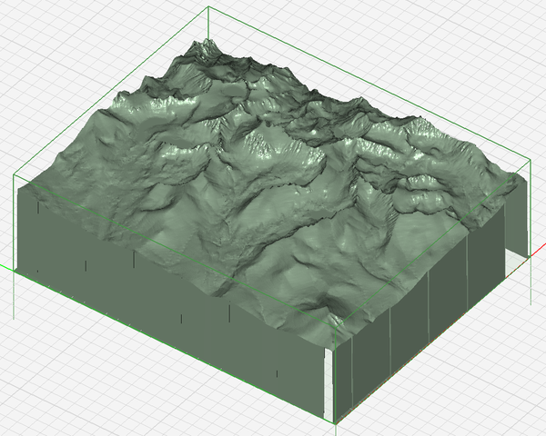Click the bright highlighted ridge near terrain center

click(x=264, y=141)
